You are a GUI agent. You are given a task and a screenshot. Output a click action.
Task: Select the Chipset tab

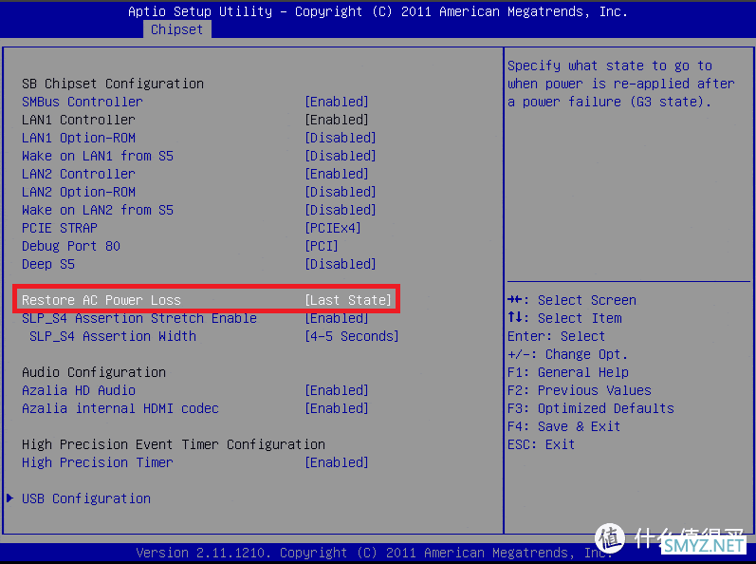coord(177,29)
